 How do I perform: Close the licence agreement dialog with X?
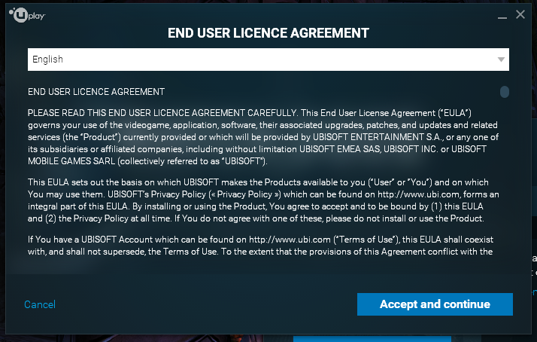pos(520,14)
